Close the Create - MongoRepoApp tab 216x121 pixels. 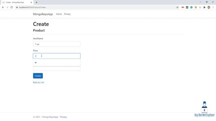pos(31,2)
